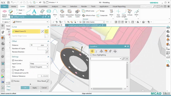Switch to model1.prt document tab
The image size is (171, 96).
(x=85, y=25)
